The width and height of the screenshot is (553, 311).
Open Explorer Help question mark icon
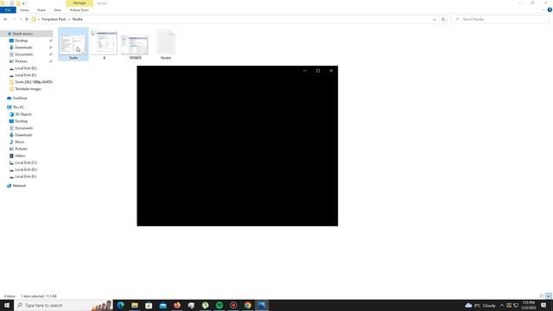pos(550,10)
